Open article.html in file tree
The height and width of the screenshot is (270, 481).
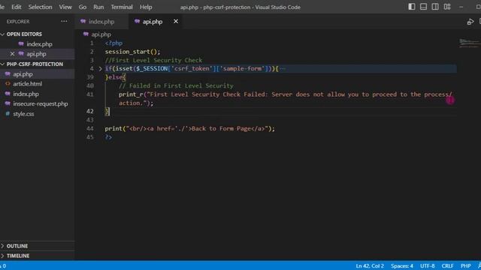(x=27, y=83)
